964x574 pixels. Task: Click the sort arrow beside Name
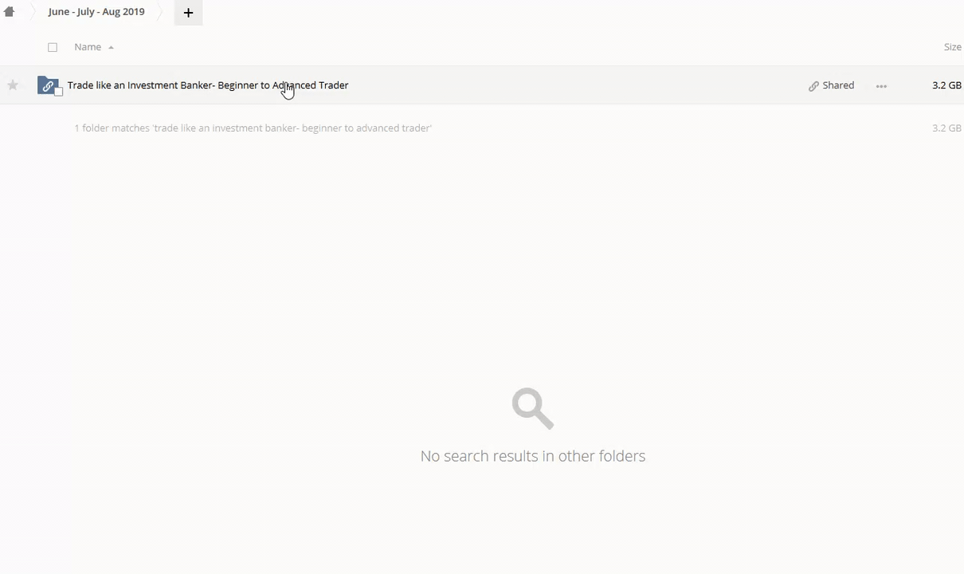(x=111, y=48)
